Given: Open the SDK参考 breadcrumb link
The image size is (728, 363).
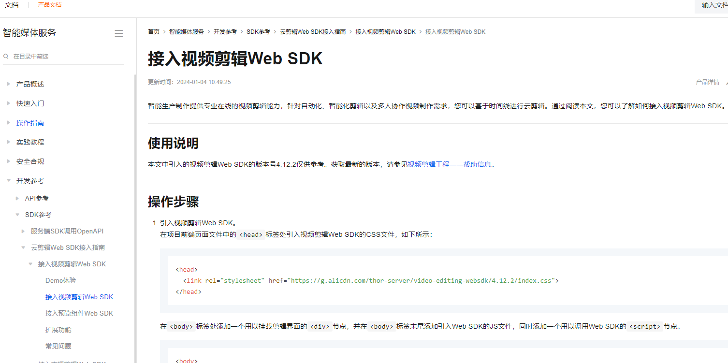Looking at the screenshot, I should pyautogui.click(x=258, y=32).
